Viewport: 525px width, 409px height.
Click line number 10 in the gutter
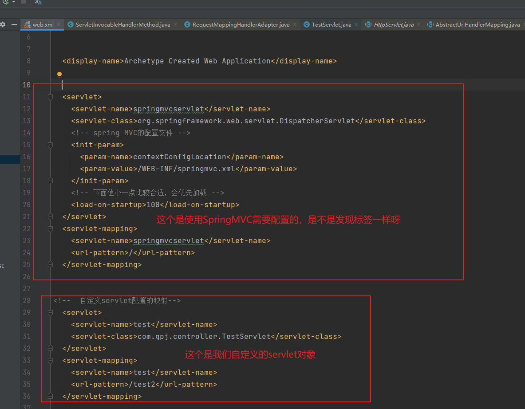[x=27, y=85]
